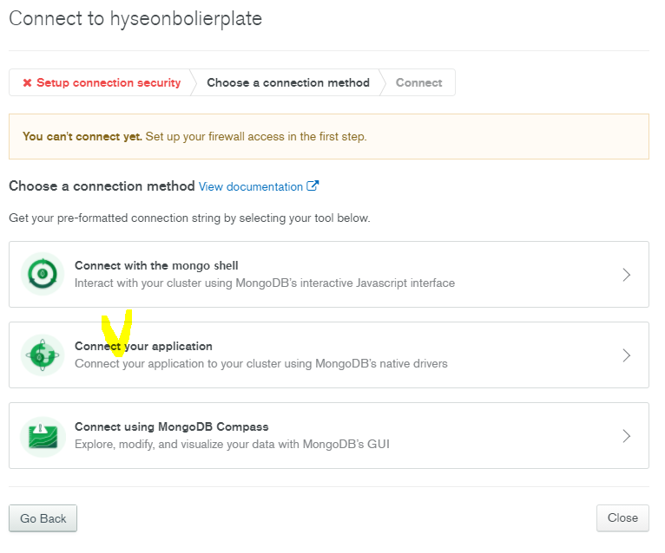Expand the Connect your application chevron

click(627, 355)
